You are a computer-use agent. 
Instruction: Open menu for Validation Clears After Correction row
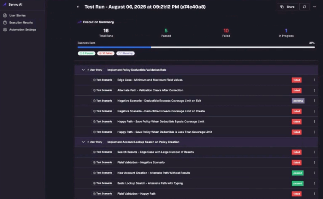pyautogui.click(x=314, y=90)
